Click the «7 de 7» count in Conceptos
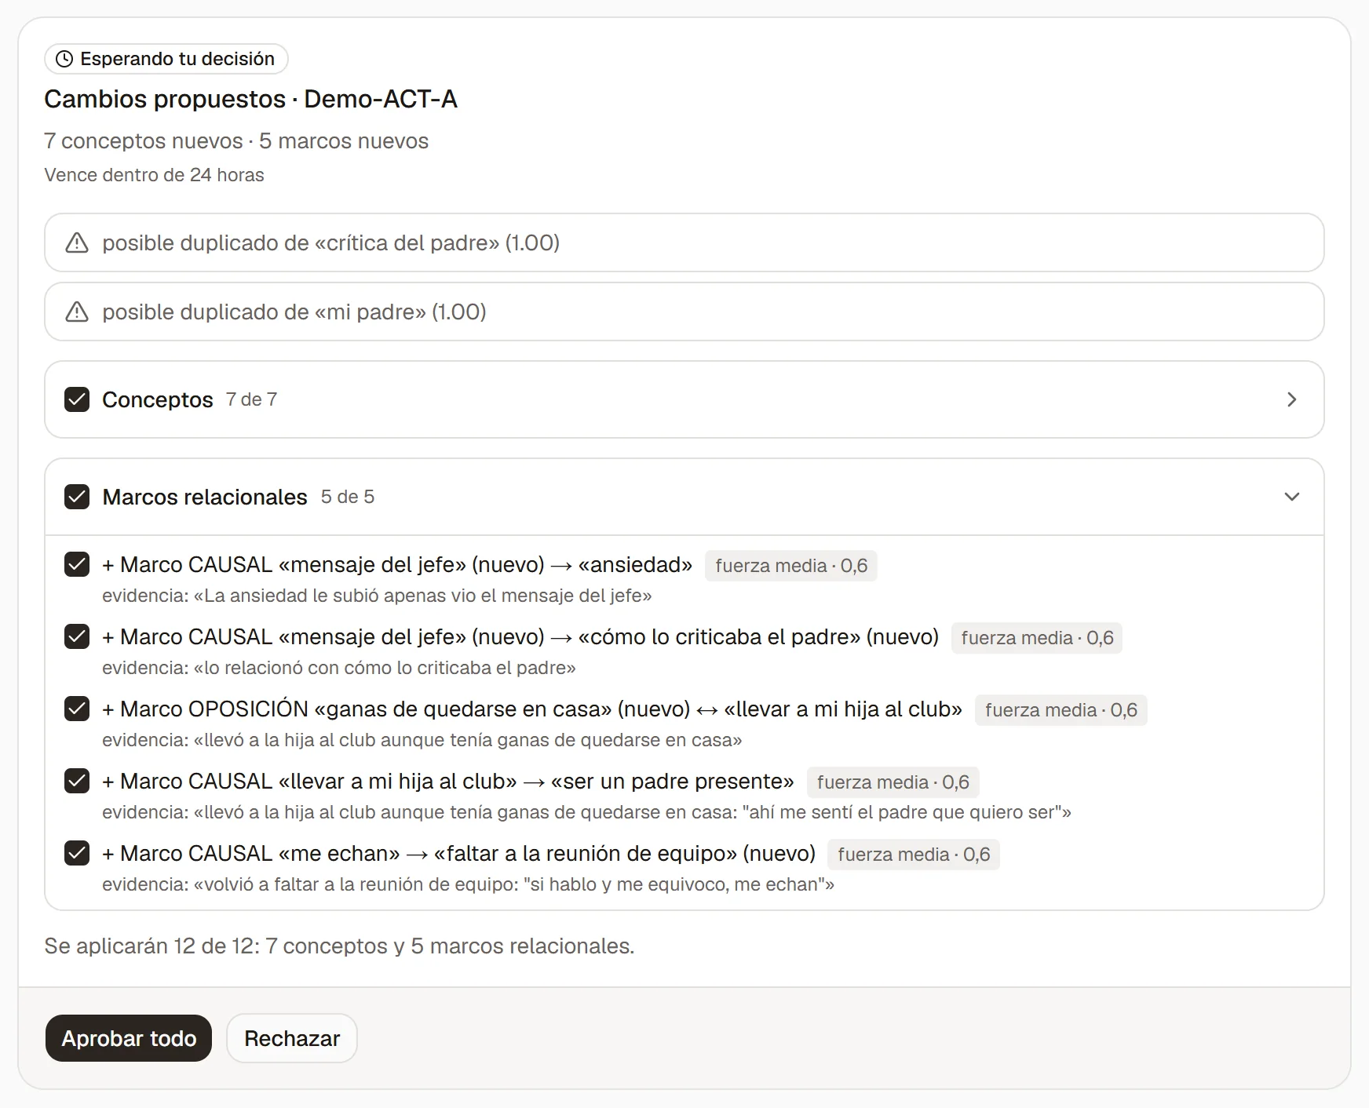This screenshot has width=1369, height=1108. point(251,399)
